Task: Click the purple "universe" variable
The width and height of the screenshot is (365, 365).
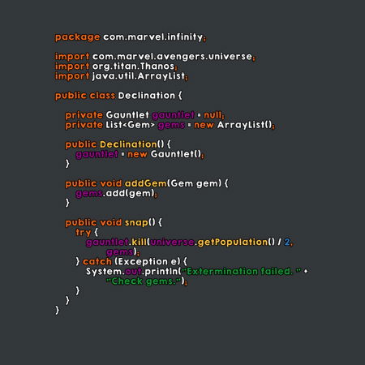Action: click(172, 242)
